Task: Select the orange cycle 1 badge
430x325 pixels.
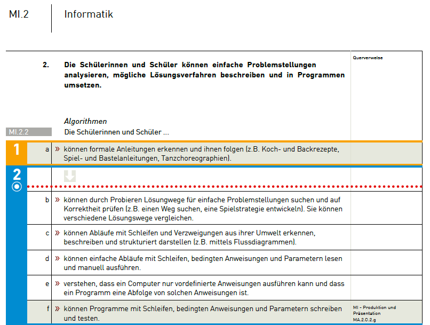Action: pos(17,153)
